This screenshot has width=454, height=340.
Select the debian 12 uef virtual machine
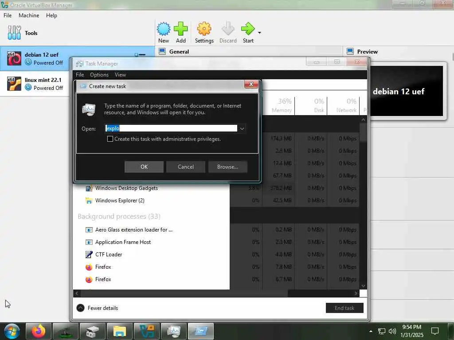coord(77,59)
